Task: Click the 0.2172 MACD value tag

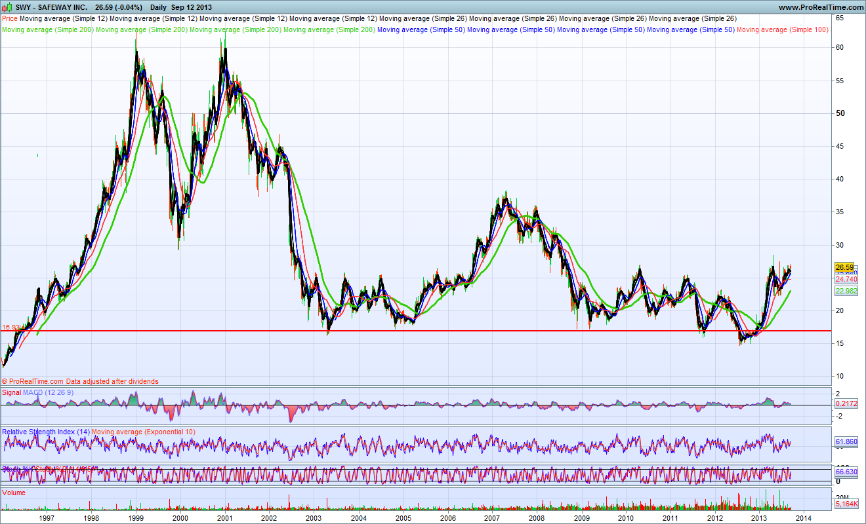Action: point(845,404)
